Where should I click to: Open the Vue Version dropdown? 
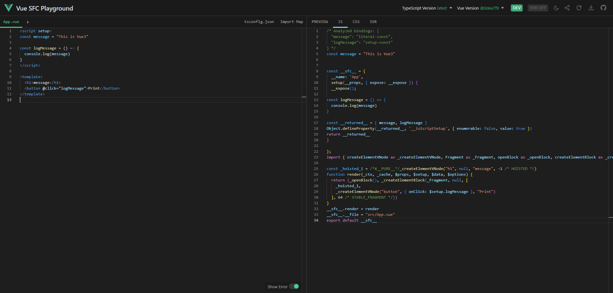481,8
